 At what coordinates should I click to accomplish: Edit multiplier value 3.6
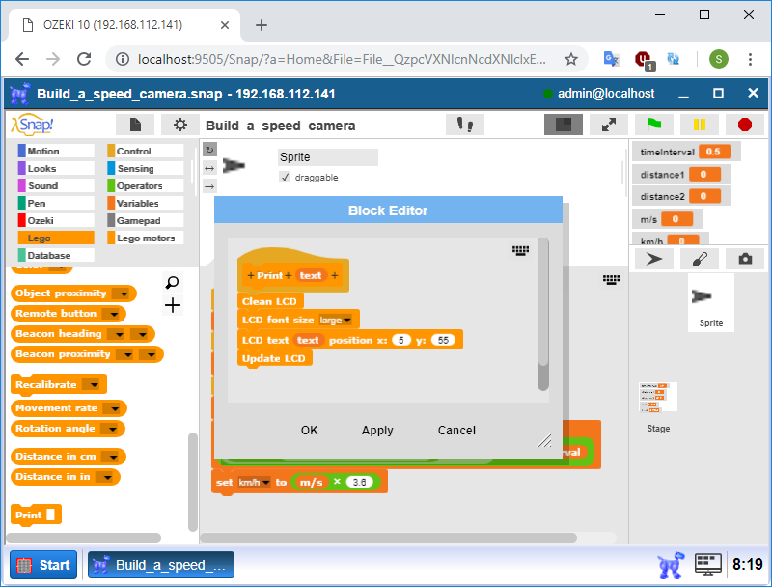(359, 482)
